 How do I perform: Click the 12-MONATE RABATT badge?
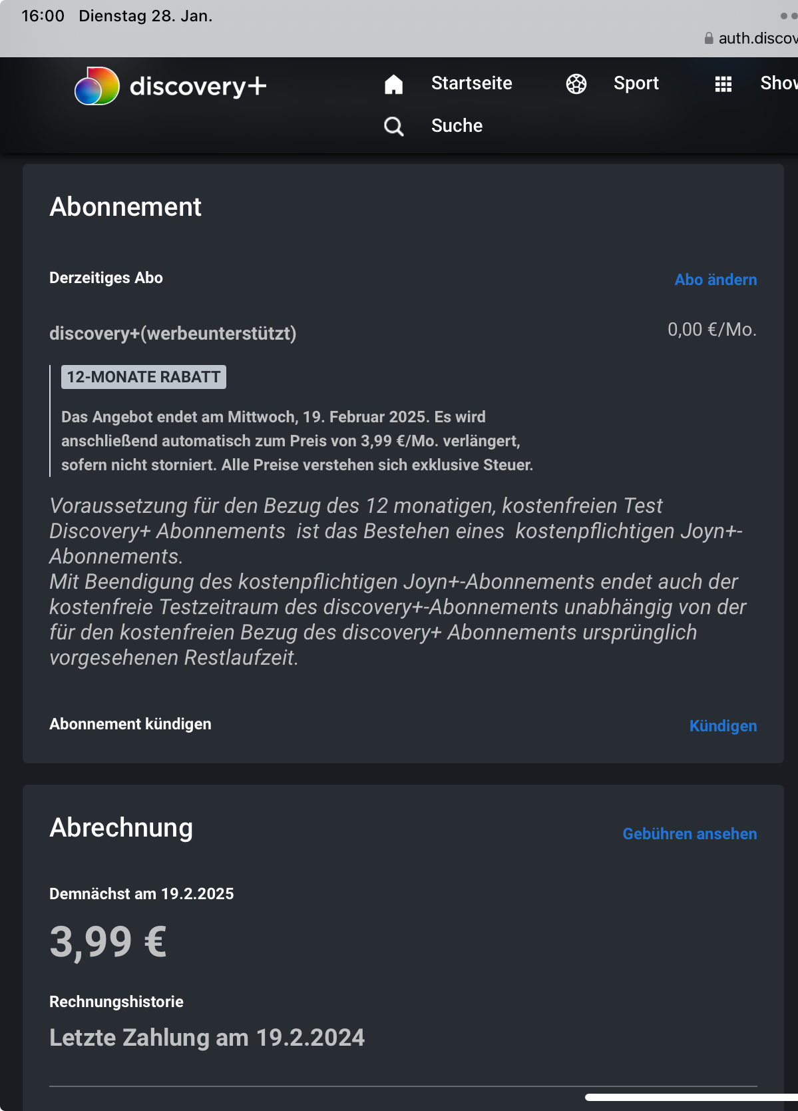144,377
